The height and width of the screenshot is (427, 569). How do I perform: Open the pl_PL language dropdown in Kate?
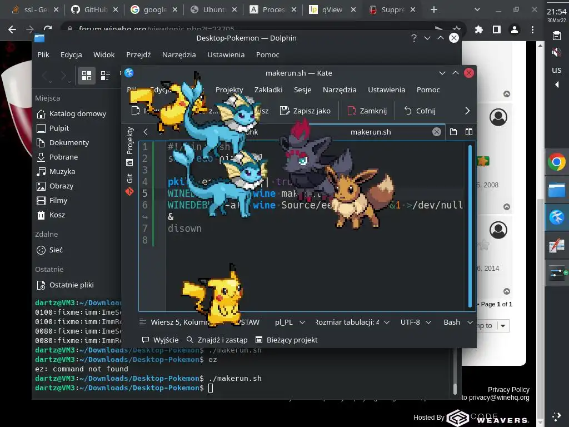[290, 322]
